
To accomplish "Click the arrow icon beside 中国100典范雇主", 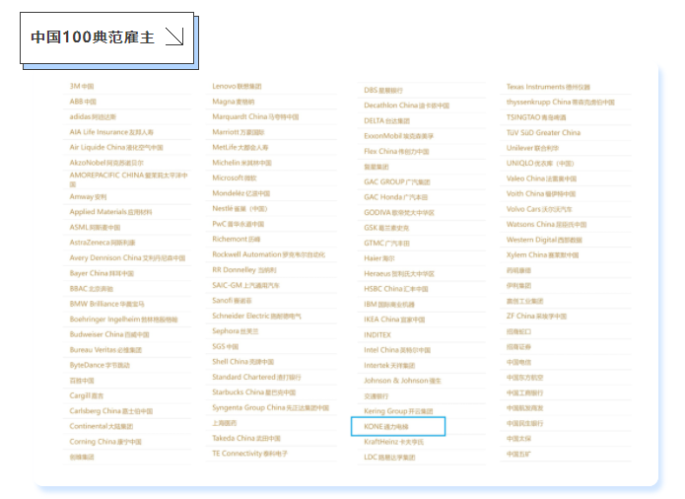I will pos(174,36).
